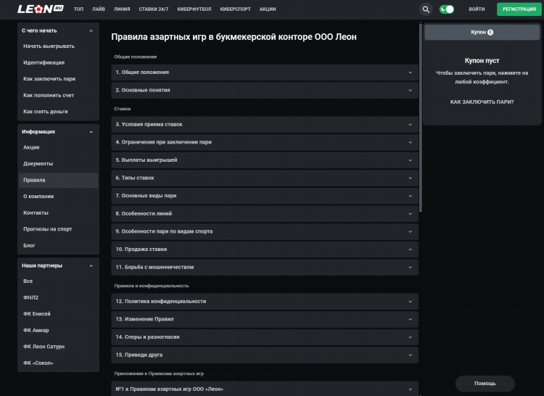Go to ЛАЙВ in top navigation
This screenshot has width=544, height=396.
pyautogui.click(x=99, y=9)
